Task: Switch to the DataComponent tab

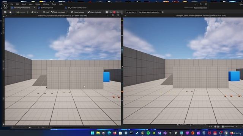Action: coord(47,8)
